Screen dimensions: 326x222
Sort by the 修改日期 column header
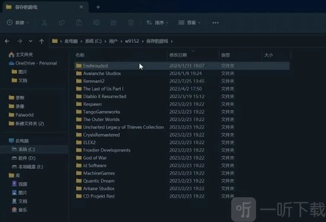(x=178, y=55)
